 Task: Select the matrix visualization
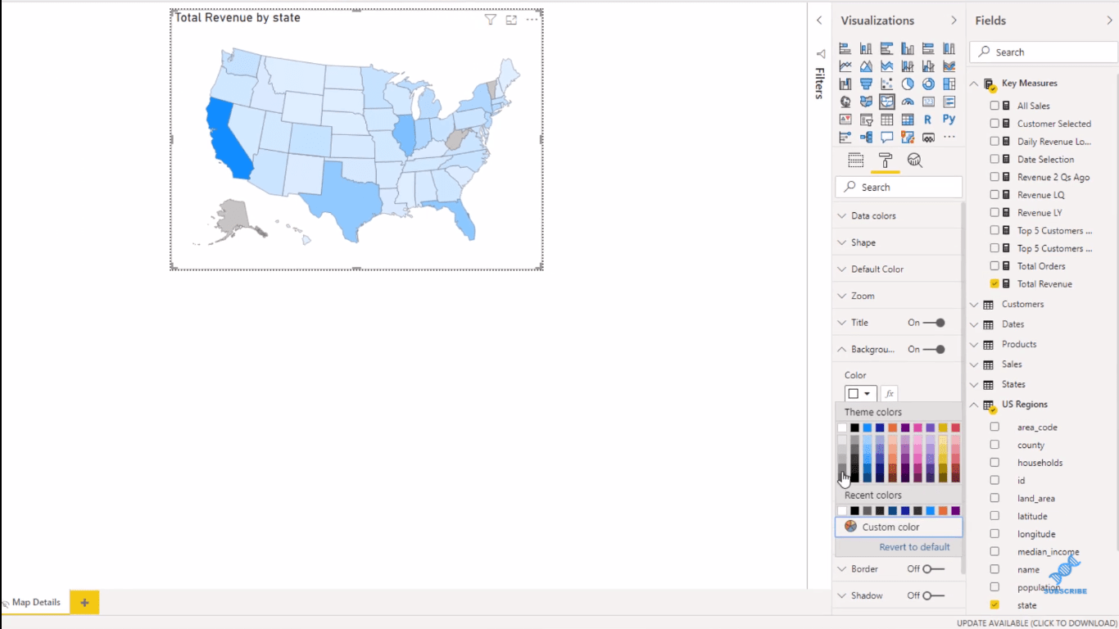pyautogui.click(x=908, y=119)
